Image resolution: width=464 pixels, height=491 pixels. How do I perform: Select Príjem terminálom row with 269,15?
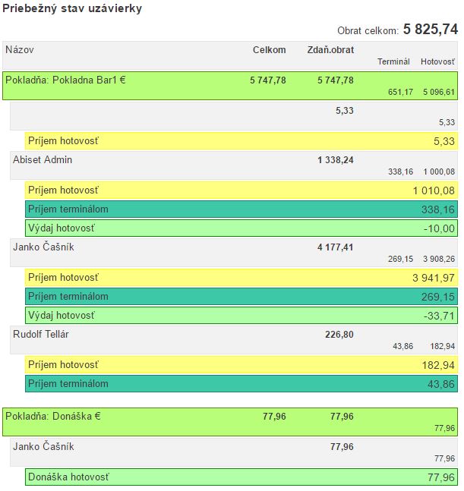click(x=241, y=297)
